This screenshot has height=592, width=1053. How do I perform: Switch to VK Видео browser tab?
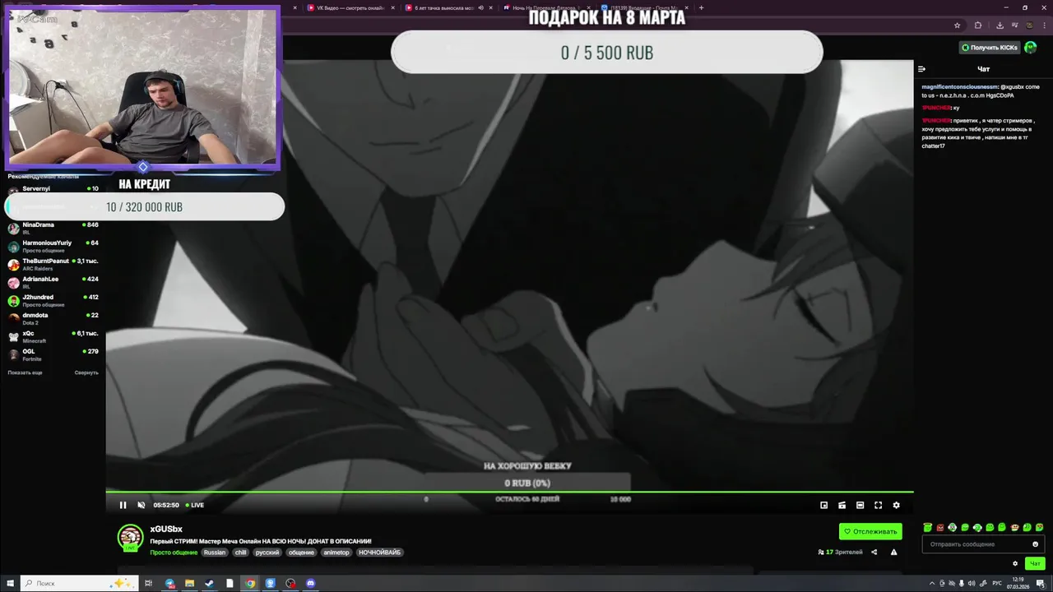click(x=350, y=7)
